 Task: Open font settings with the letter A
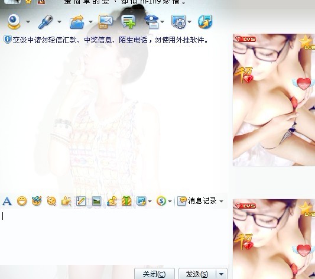[x=7, y=201]
